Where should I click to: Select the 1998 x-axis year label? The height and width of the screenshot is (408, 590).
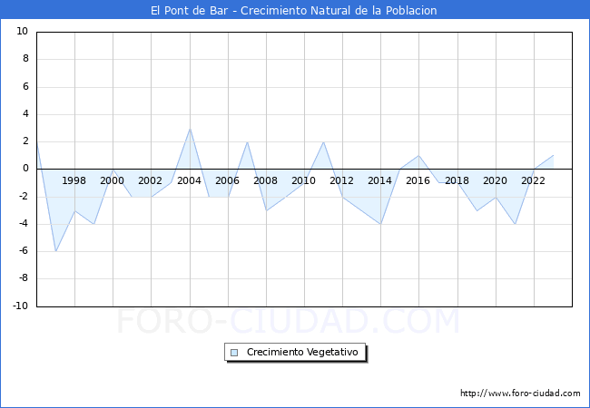tap(74, 180)
